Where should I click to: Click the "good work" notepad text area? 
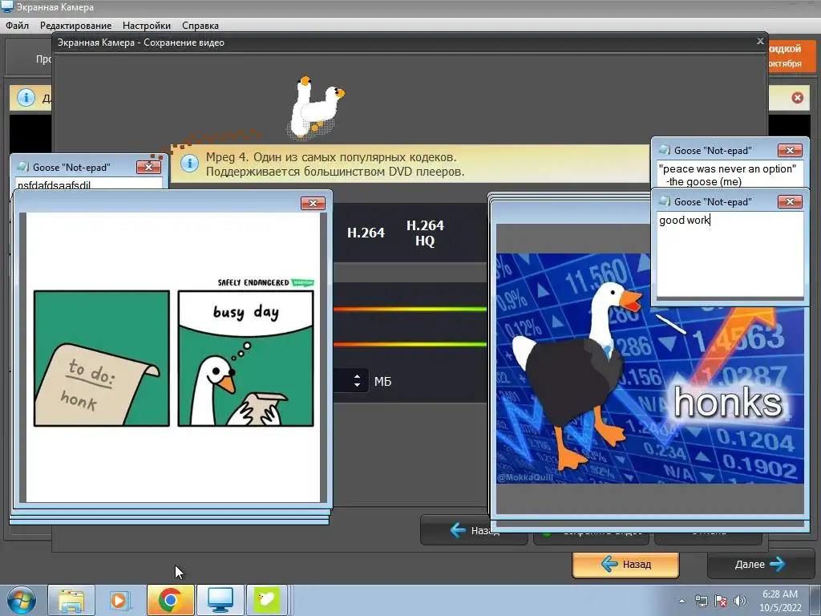[730, 254]
